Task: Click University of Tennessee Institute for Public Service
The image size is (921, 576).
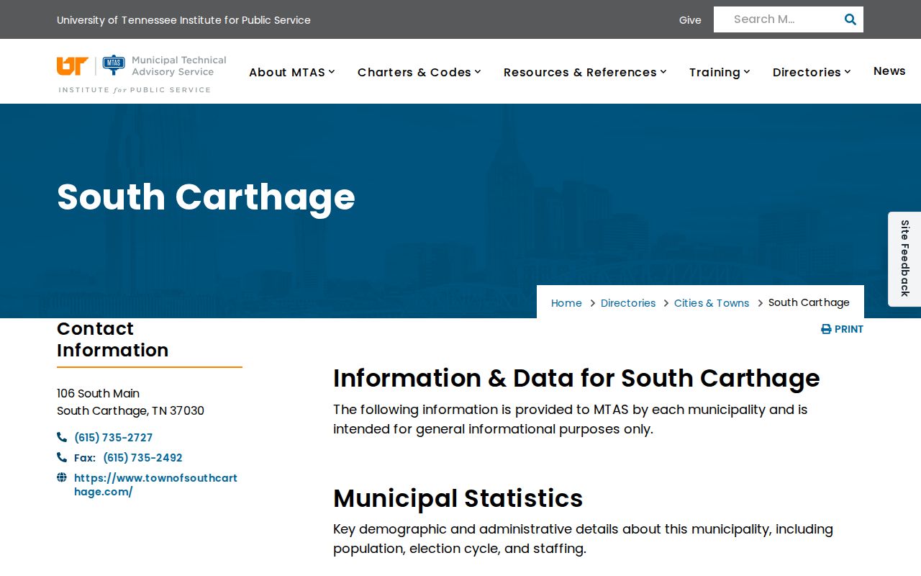Action: [183, 20]
